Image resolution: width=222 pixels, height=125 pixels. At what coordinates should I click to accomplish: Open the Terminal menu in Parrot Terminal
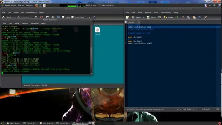(x=35, y=24)
